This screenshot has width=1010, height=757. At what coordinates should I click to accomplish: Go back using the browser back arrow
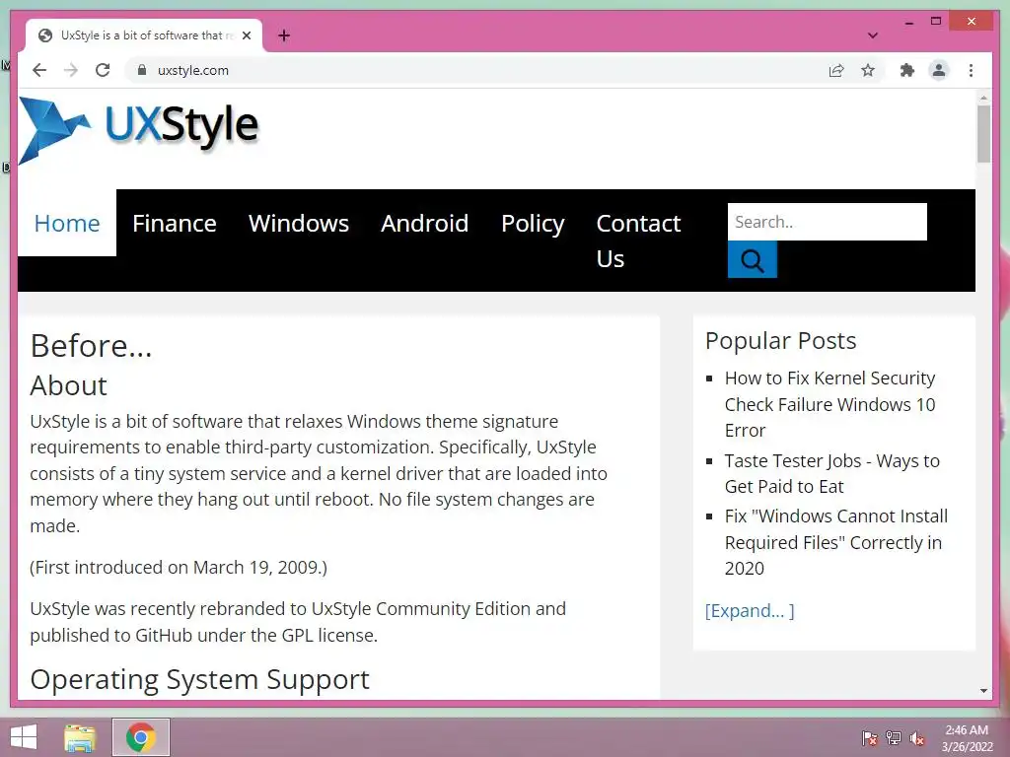(39, 70)
